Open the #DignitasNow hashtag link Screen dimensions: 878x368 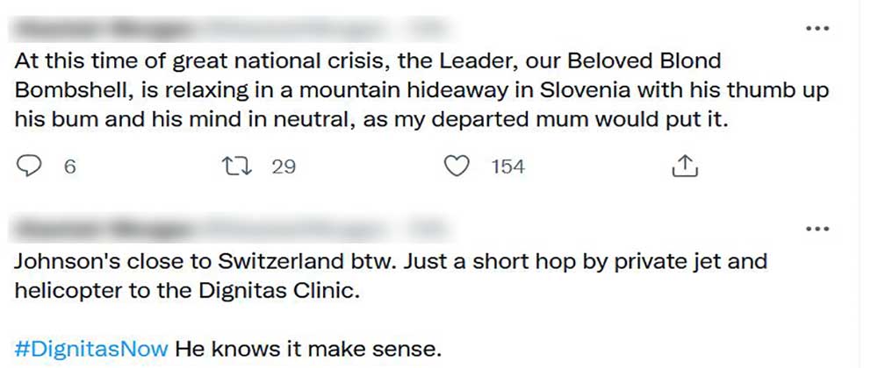tap(91, 348)
